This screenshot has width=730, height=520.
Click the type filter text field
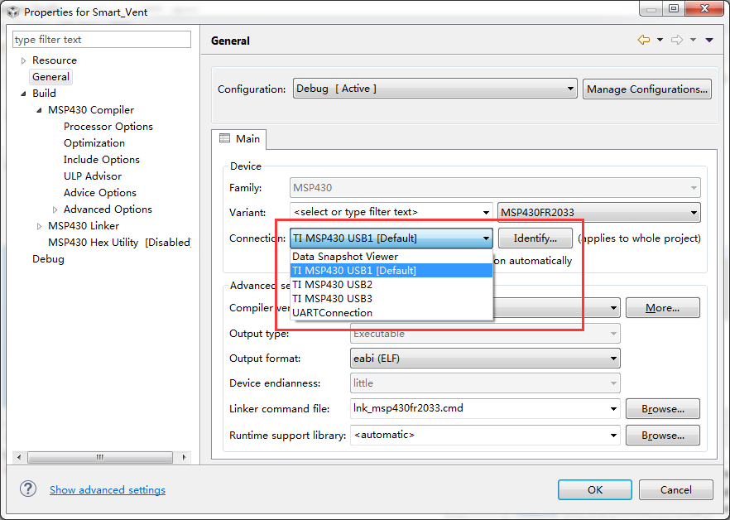102,40
